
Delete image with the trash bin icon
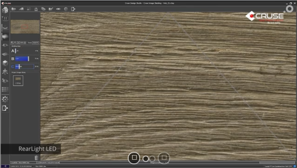pos(36,157)
